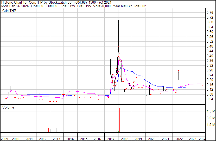The image size is (216, 141).
Task: Select the 2023 year label
Action: (192, 139)
